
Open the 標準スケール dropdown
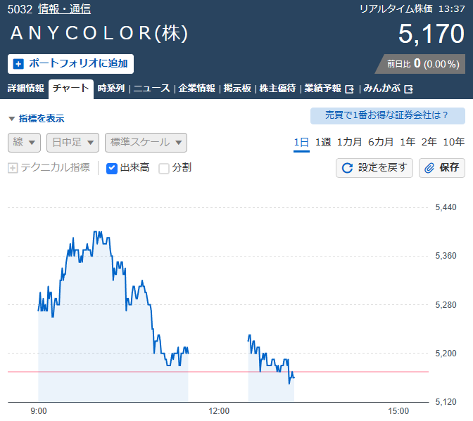146,143
